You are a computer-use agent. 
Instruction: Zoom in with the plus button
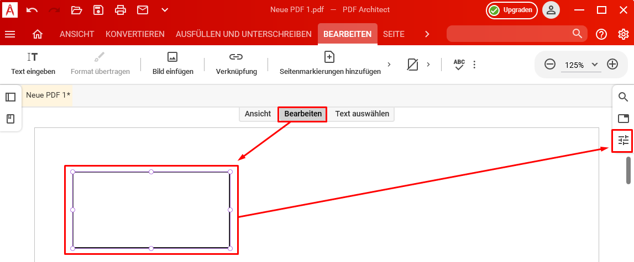612,64
